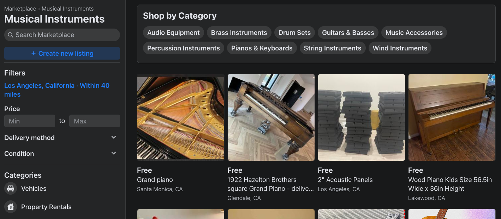
Task: Select the String Instruments category
Action: click(x=332, y=48)
